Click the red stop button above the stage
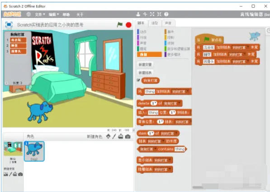This screenshot has width=270, height=192. [x=128, y=25]
